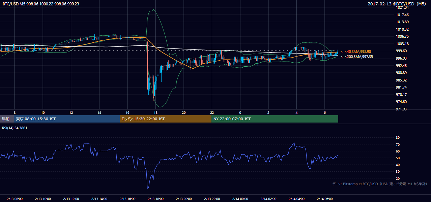Viewport: 431px width, 202px height.
Task: Click the RSI axis level 20
Action: (x=398, y=178)
